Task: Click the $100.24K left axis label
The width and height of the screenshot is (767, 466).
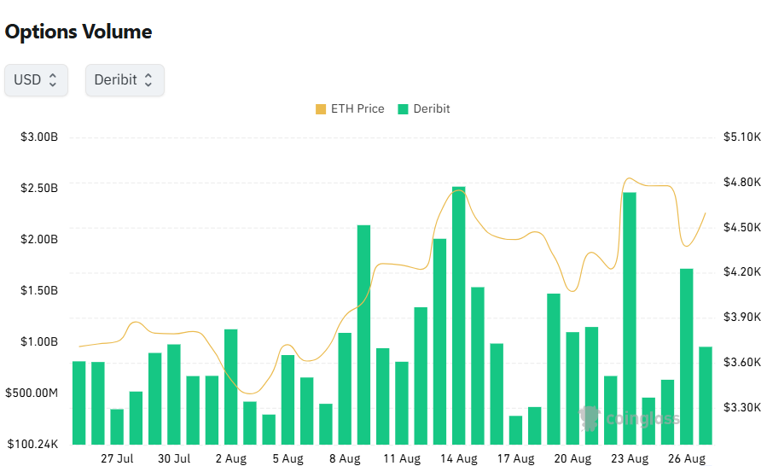Action: [32, 444]
